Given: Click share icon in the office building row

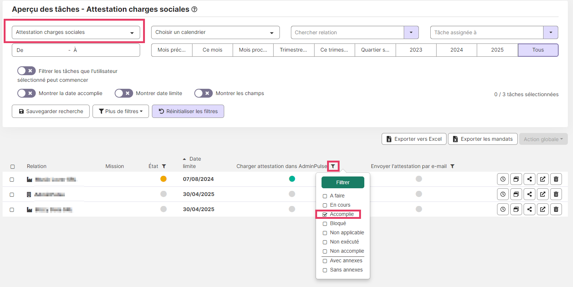Looking at the screenshot, I should 529,195.
